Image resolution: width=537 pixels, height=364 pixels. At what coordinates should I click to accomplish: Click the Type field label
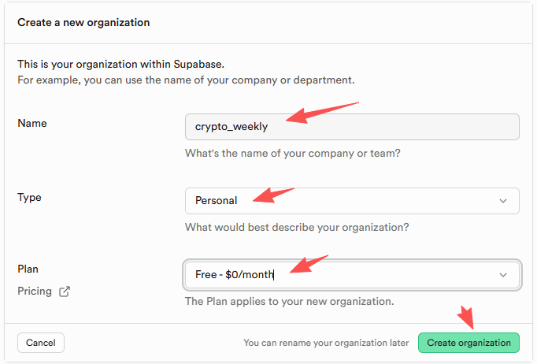pyautogui.click(x=30, y=198)
